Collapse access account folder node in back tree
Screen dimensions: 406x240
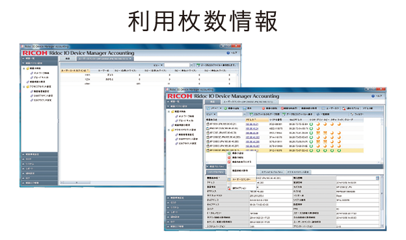point(24,87)
